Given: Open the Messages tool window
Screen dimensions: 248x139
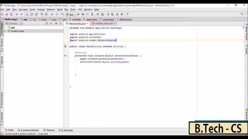Looking at the screenshot, I should click(65, 130).
